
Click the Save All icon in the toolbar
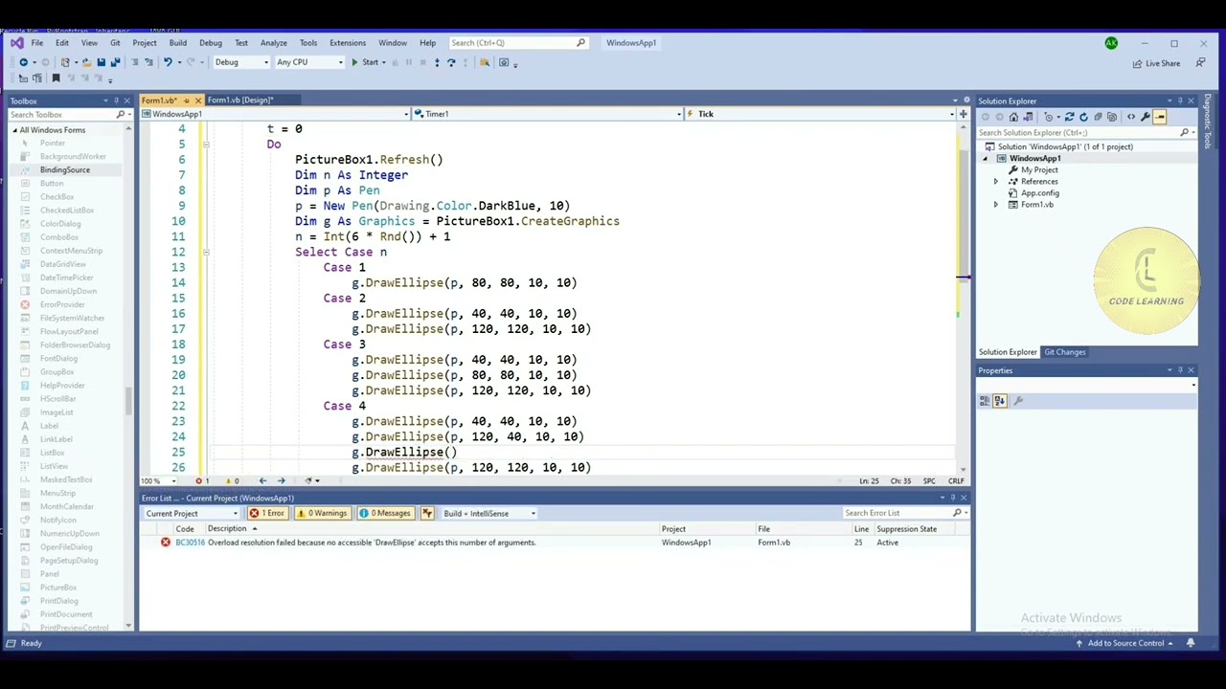click(x=116, y=62)
